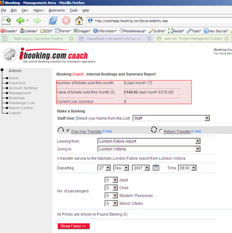Click the one-way curved arrow icon
The height and width of the screenshot is (233, 232).
[61, 130]
